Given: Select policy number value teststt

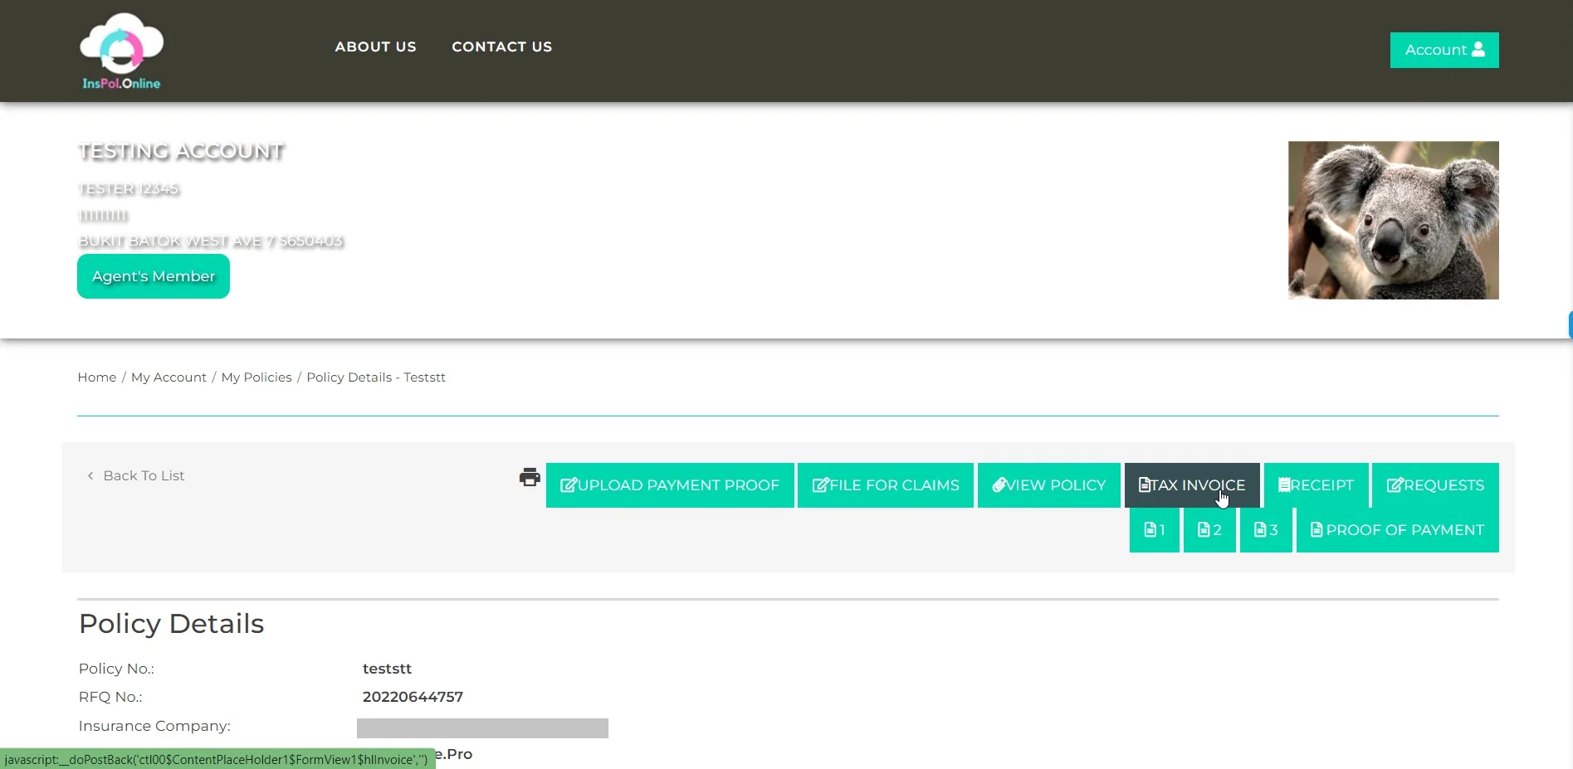Looking at the screenshot, I should point(387,669).
